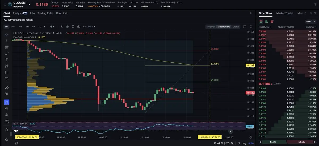Open the 0.0001 price precision dropdown
Image resolution: width=319 pixels, height=146 pixels.
click(x=311, y=22)
